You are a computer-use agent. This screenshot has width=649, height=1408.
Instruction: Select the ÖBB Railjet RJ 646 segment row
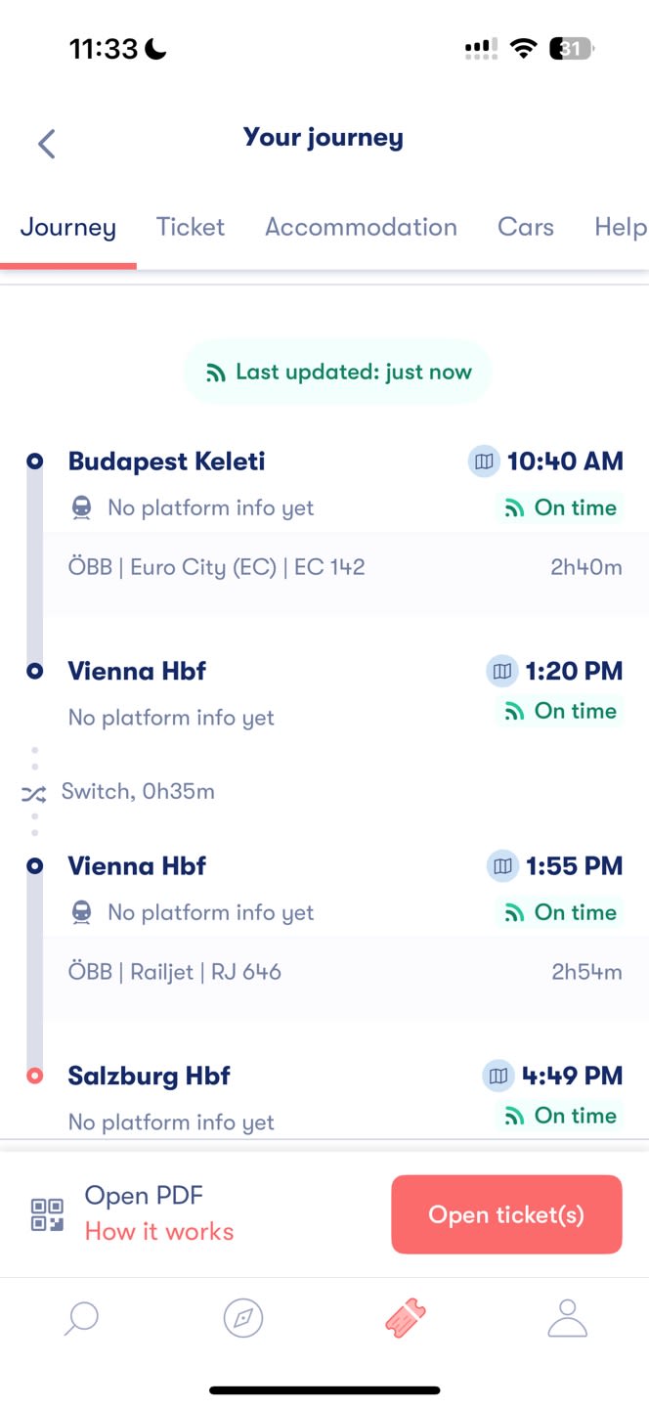(346, 972)
